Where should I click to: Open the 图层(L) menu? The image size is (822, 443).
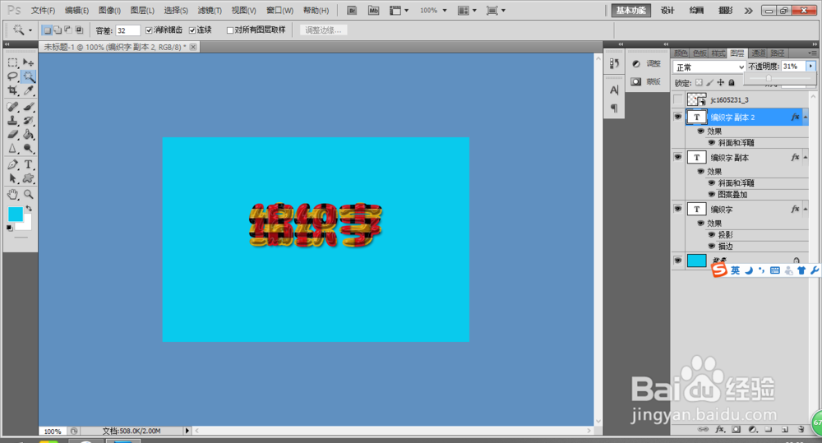click(x=142, y=11)
